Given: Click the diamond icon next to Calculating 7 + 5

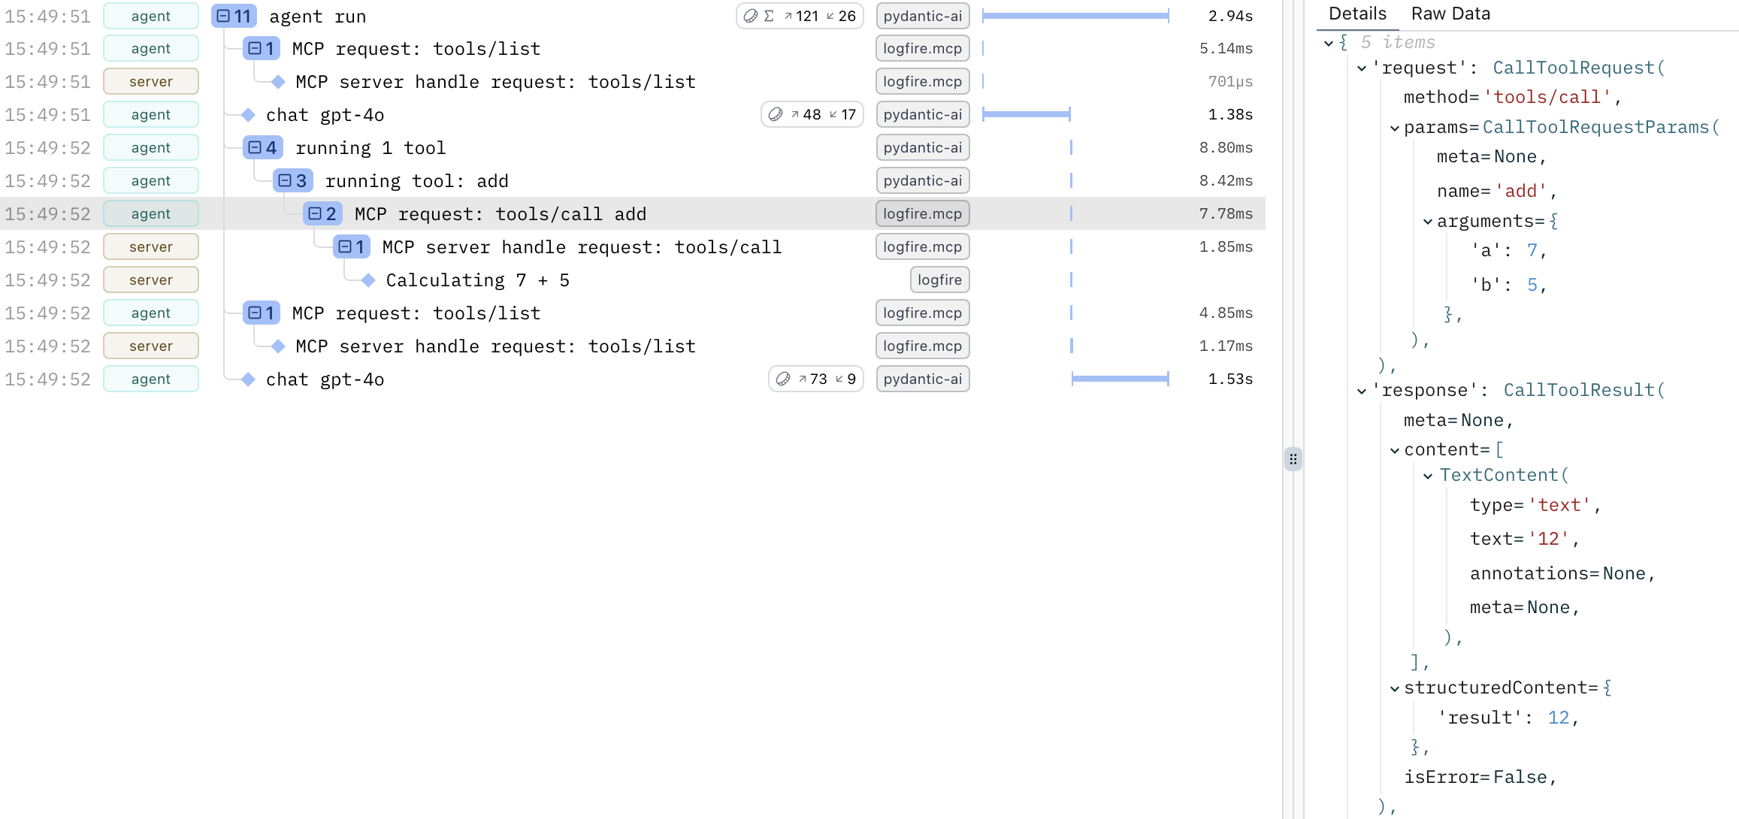Looking at the screenshot, I should 367,280.
